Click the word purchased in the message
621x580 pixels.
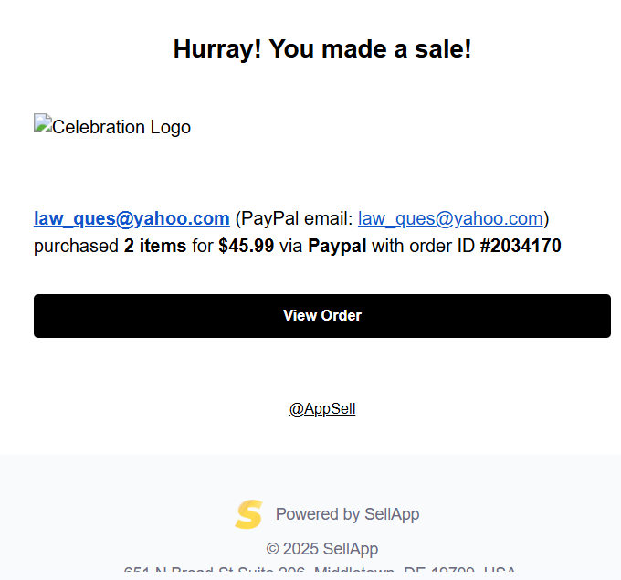(x=76, y=246)
